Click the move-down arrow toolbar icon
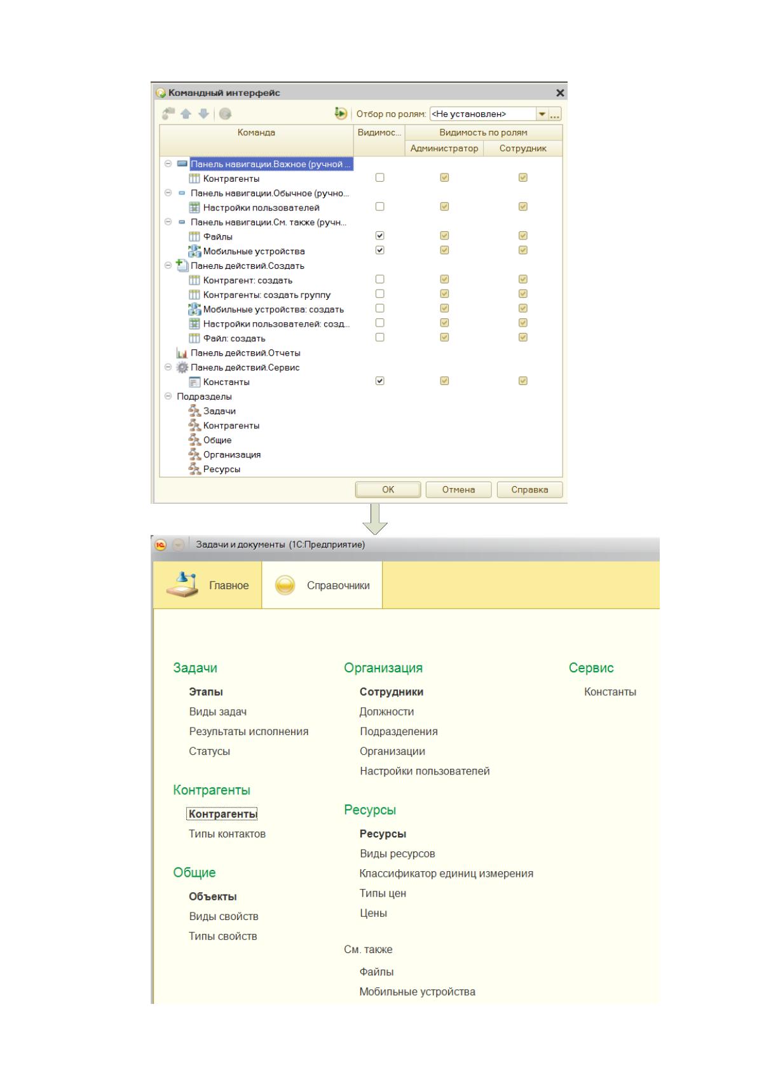Image resolution: width=757 pixels, height=1070 pixels. [203, 114]
